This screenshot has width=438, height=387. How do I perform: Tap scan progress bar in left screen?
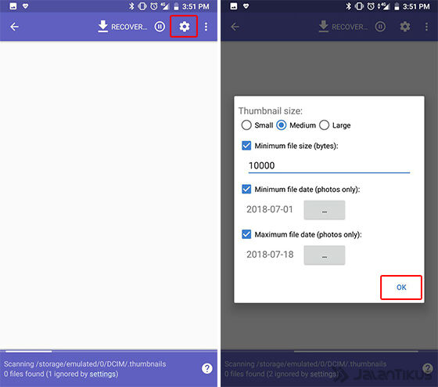click(x=109, y=351)
